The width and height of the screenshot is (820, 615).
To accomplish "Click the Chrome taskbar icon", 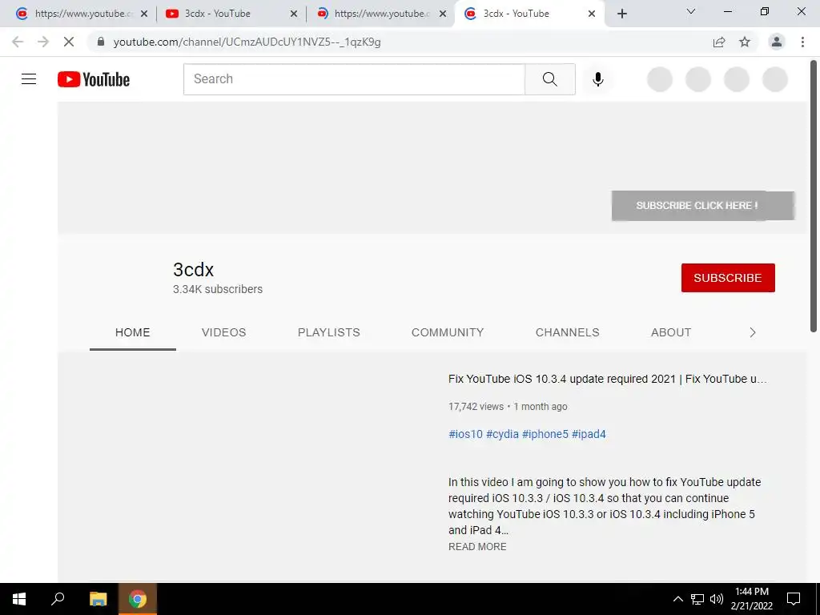I will 138,599.
